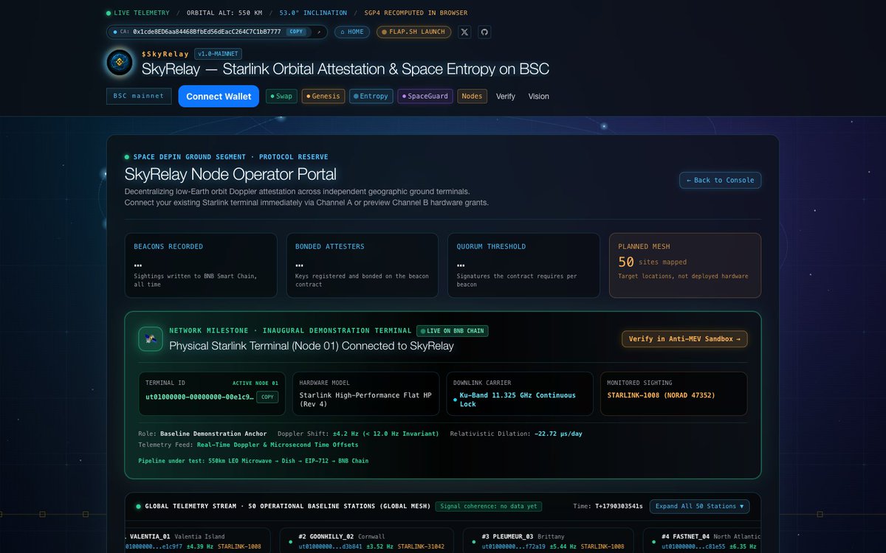Click the Beacons Recorded stat card

click(201, 265)
